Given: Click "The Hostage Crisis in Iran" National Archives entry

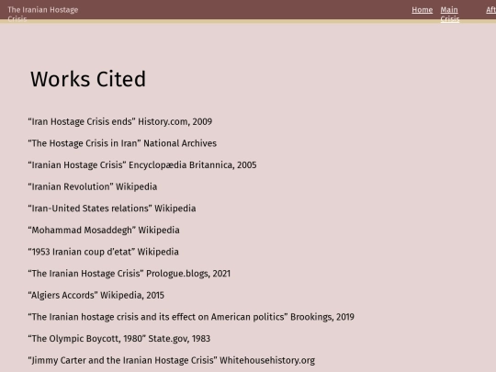Looking at the screenshot, I should 122,143.
